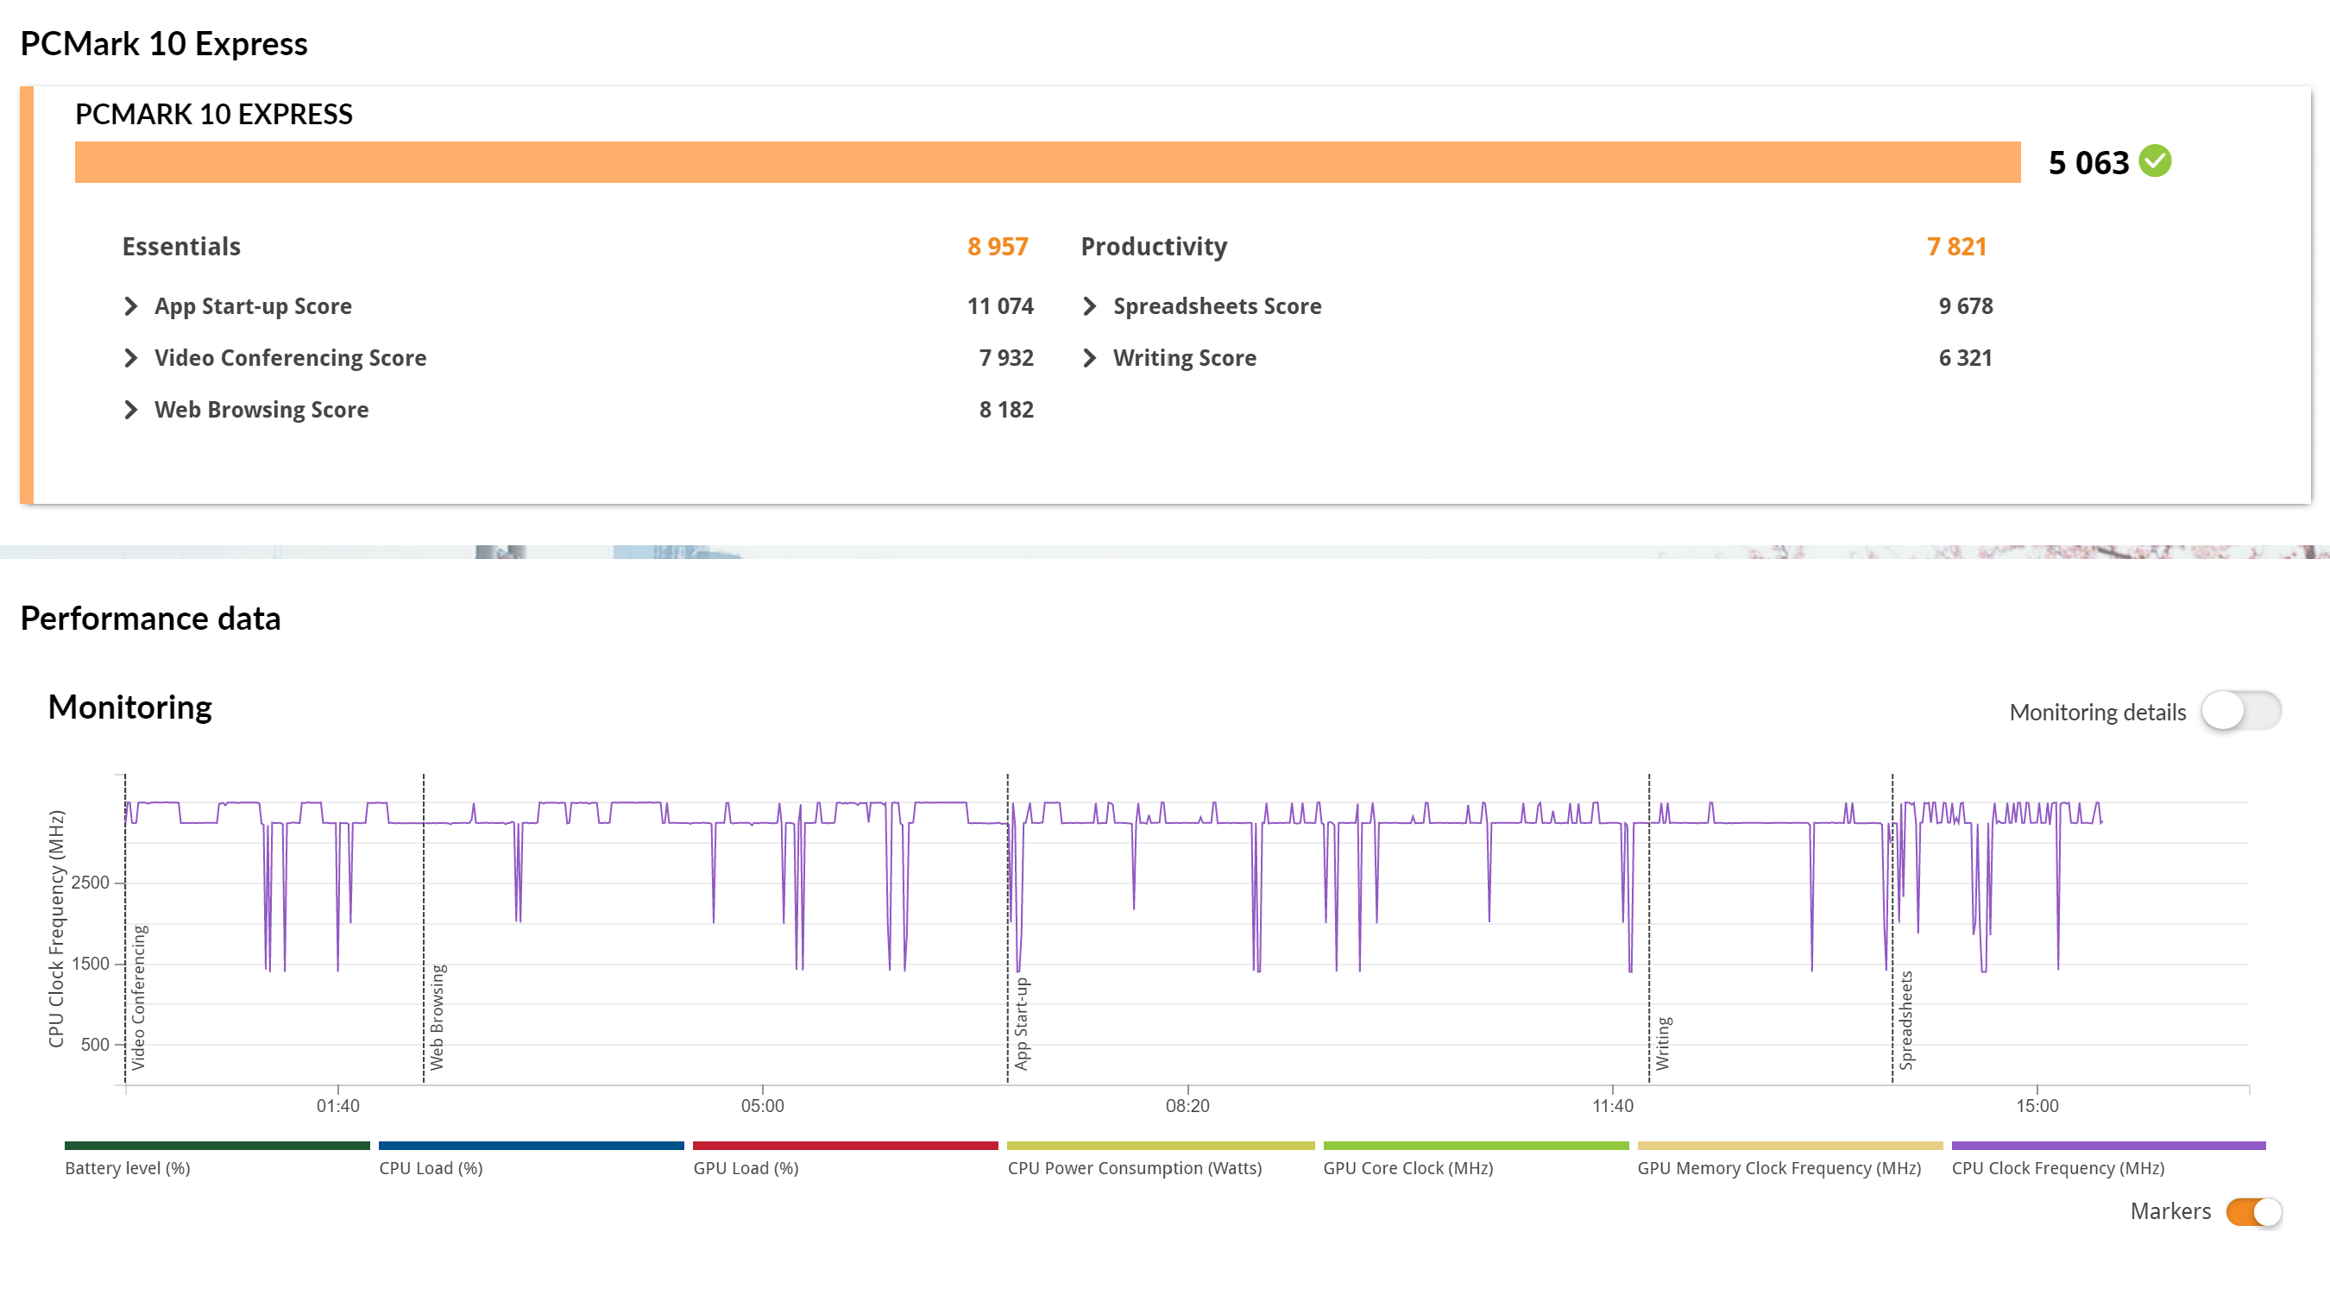Viewport: 2330px width, 1301px height.
Task: Expand the Writing Score row
Action: pos(1090,358)
